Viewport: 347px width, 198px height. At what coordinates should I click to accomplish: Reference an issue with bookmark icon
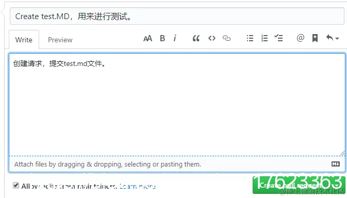[315, 38]
